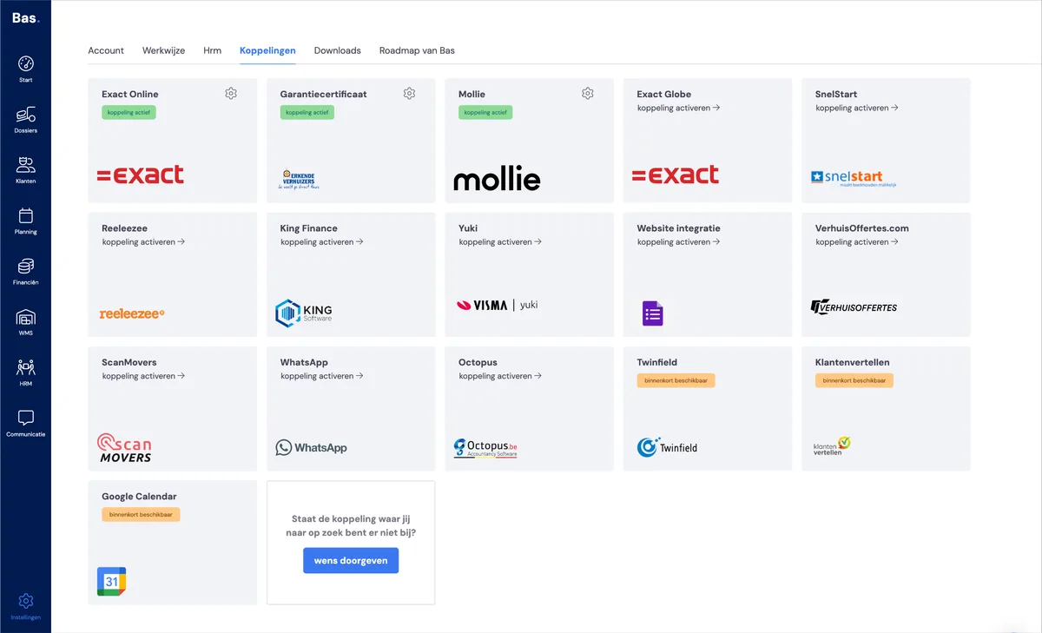Click the Garantiecertificaat card title
The height and width of the screenshot is (633, 1042).
324,94
